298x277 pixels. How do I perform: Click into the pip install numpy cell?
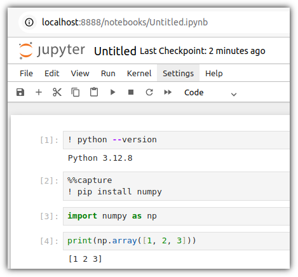(176, 186)
